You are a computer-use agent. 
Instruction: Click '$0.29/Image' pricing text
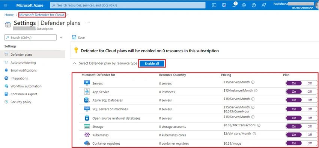point(232,144)
